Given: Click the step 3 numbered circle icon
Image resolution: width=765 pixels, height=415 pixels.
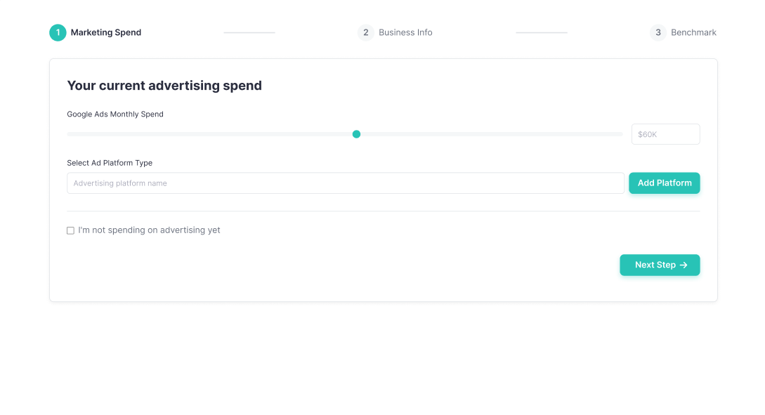Looking at the screenshot, I should (x=658, y=32).
